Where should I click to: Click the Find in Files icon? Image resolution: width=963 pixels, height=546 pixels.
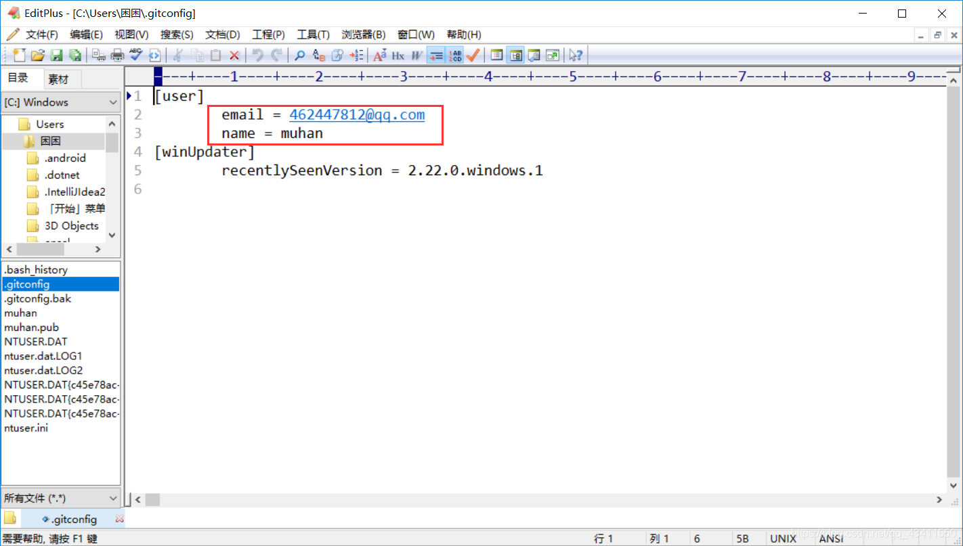(337, 55)
